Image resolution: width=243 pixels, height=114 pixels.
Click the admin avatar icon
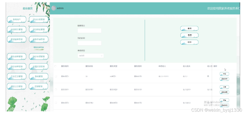click(54, 8)
